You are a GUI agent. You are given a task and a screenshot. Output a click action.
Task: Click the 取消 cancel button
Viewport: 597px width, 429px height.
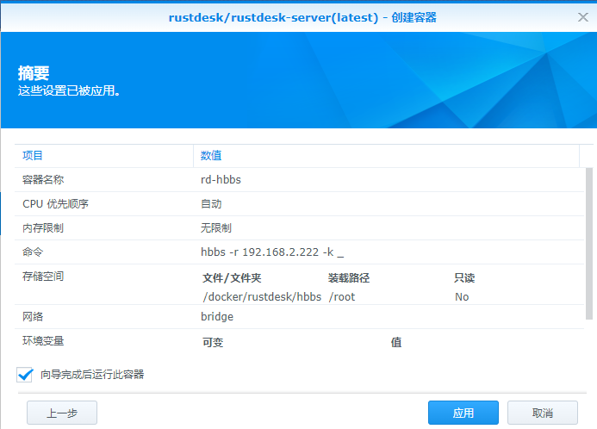(x=543, y=413)
